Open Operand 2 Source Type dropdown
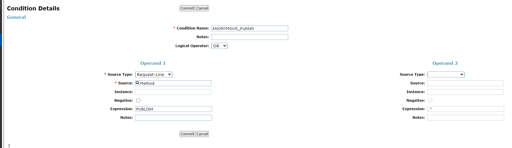Viewport: 512px width, 148px height. 446,75
